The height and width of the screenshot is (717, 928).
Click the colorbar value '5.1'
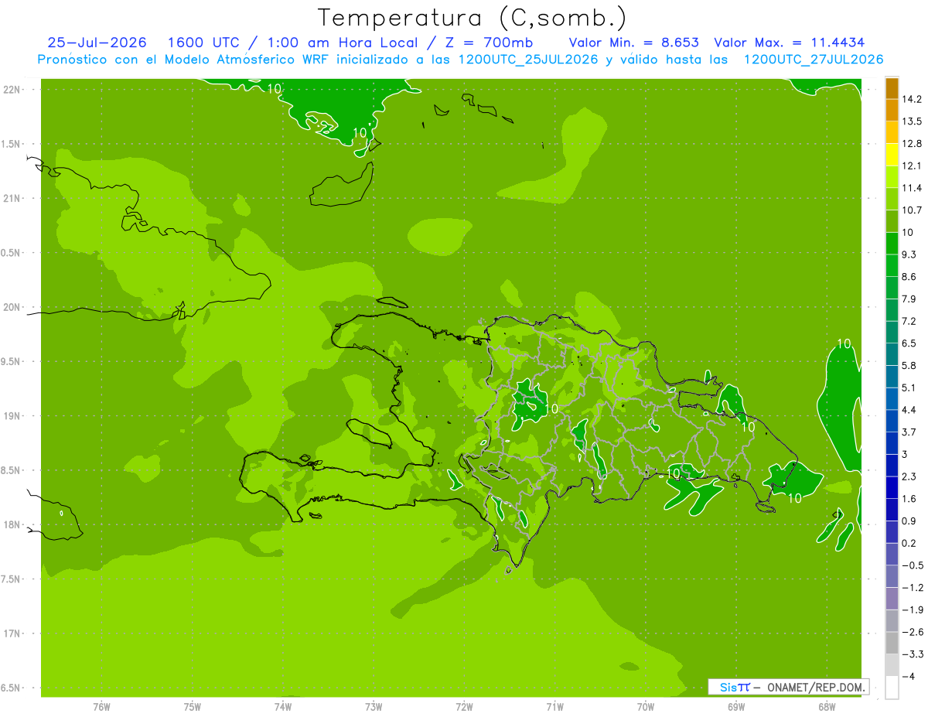point(909,388)
